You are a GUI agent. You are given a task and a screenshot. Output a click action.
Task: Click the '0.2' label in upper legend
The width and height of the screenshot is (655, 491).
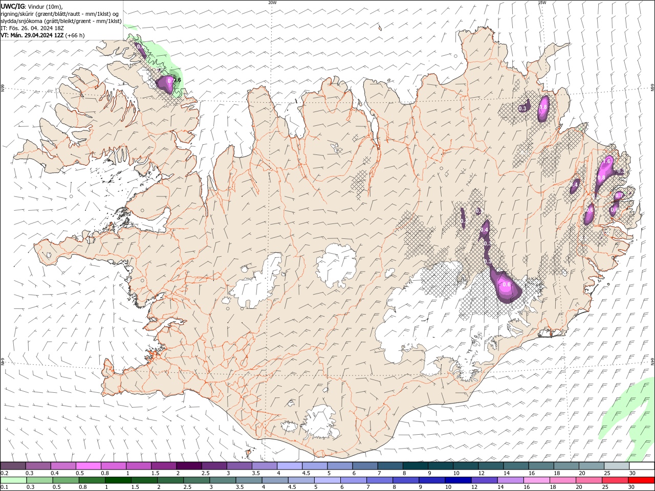4,473
